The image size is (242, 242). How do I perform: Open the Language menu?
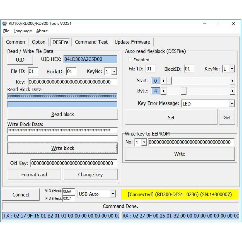tap(23, 31)
